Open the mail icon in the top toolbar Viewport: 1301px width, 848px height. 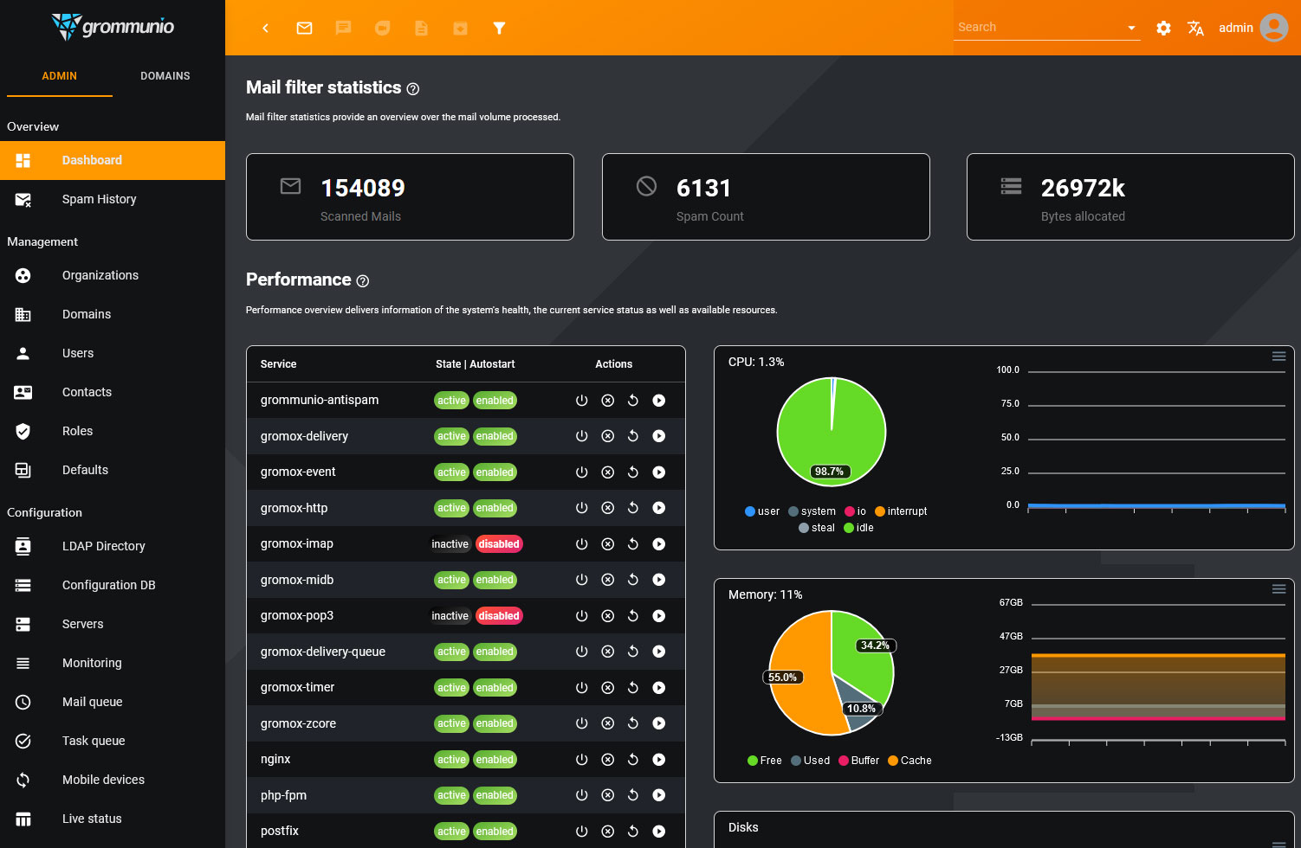[304, 27]
